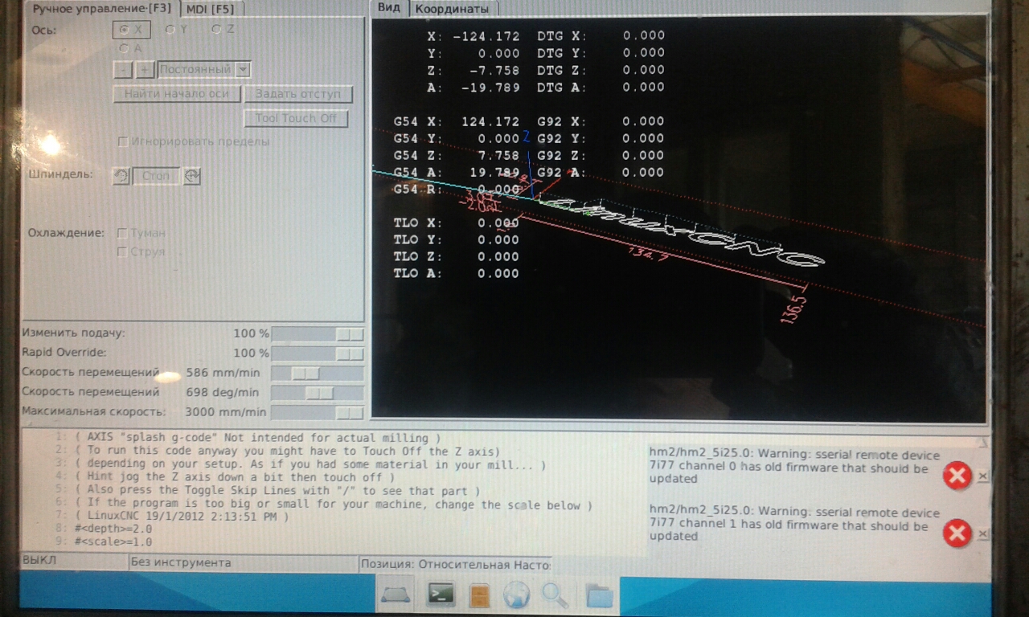The image size is (1029, 617).
Task: Open the file manager folder icon
Action: 600,596
